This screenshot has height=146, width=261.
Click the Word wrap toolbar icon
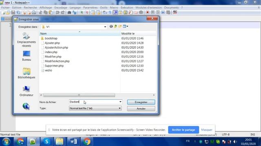105,13
